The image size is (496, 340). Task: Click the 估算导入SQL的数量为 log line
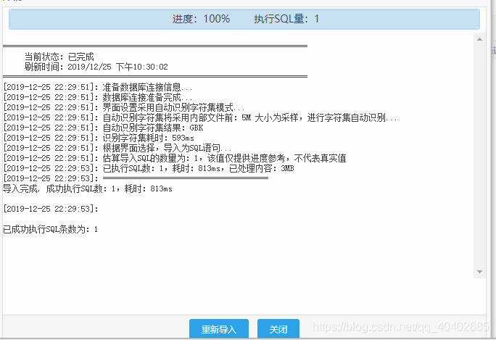tap(175, 158)
